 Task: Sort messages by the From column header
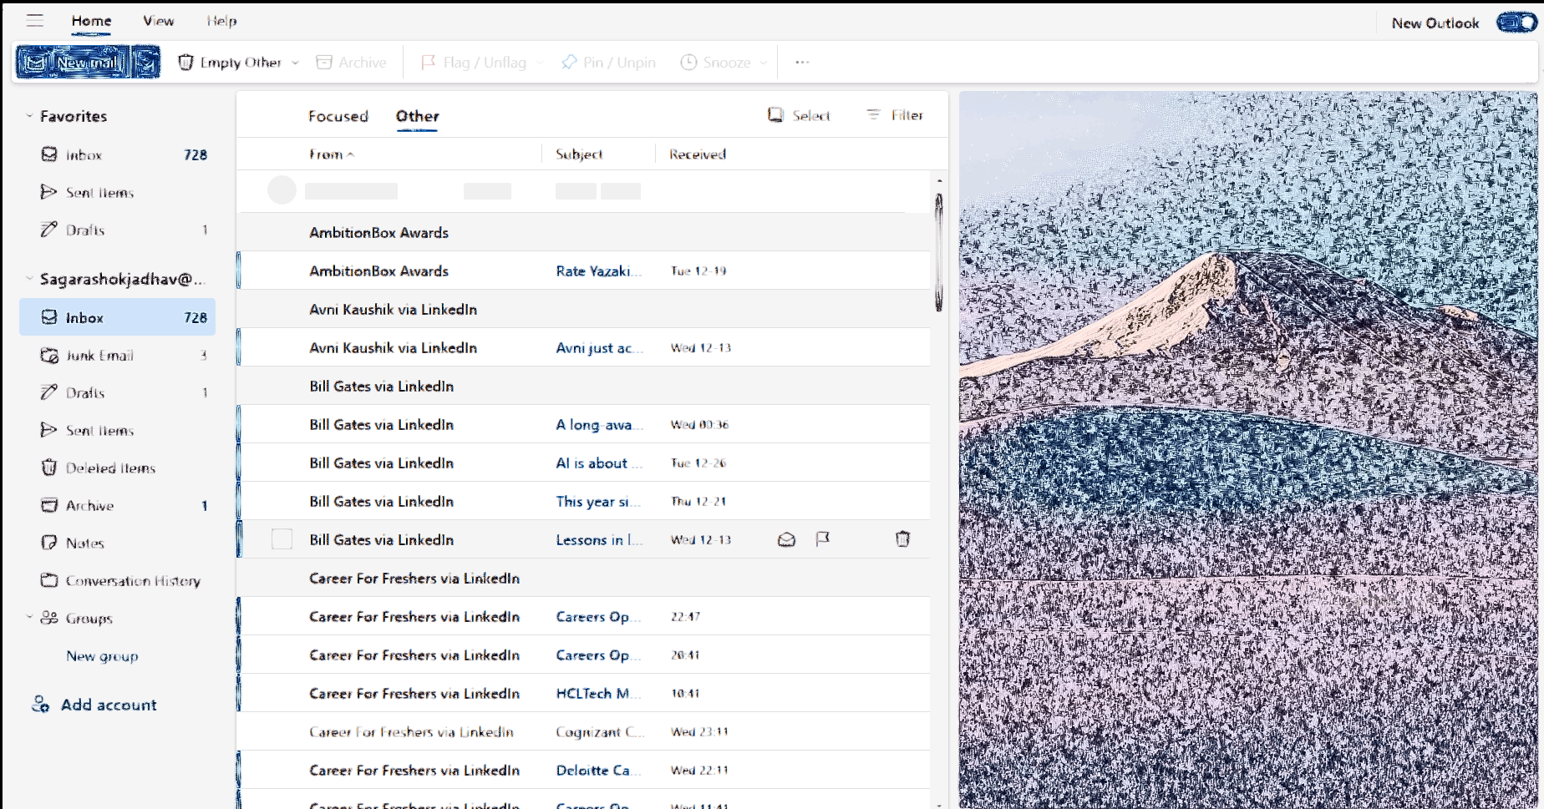coord(332,154)
